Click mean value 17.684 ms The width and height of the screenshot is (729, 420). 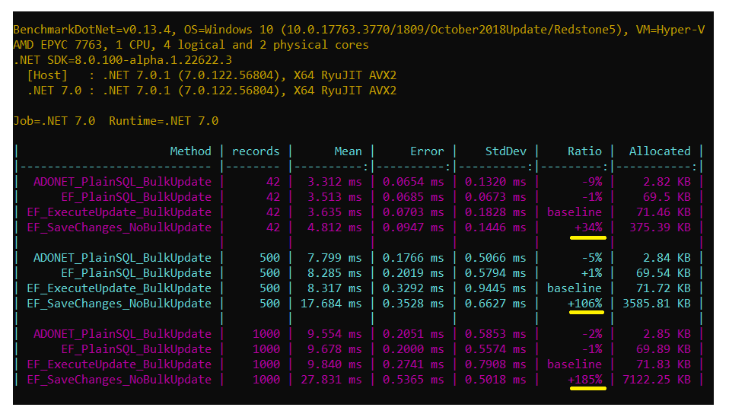pyautogui.click(x=331, y=304)
